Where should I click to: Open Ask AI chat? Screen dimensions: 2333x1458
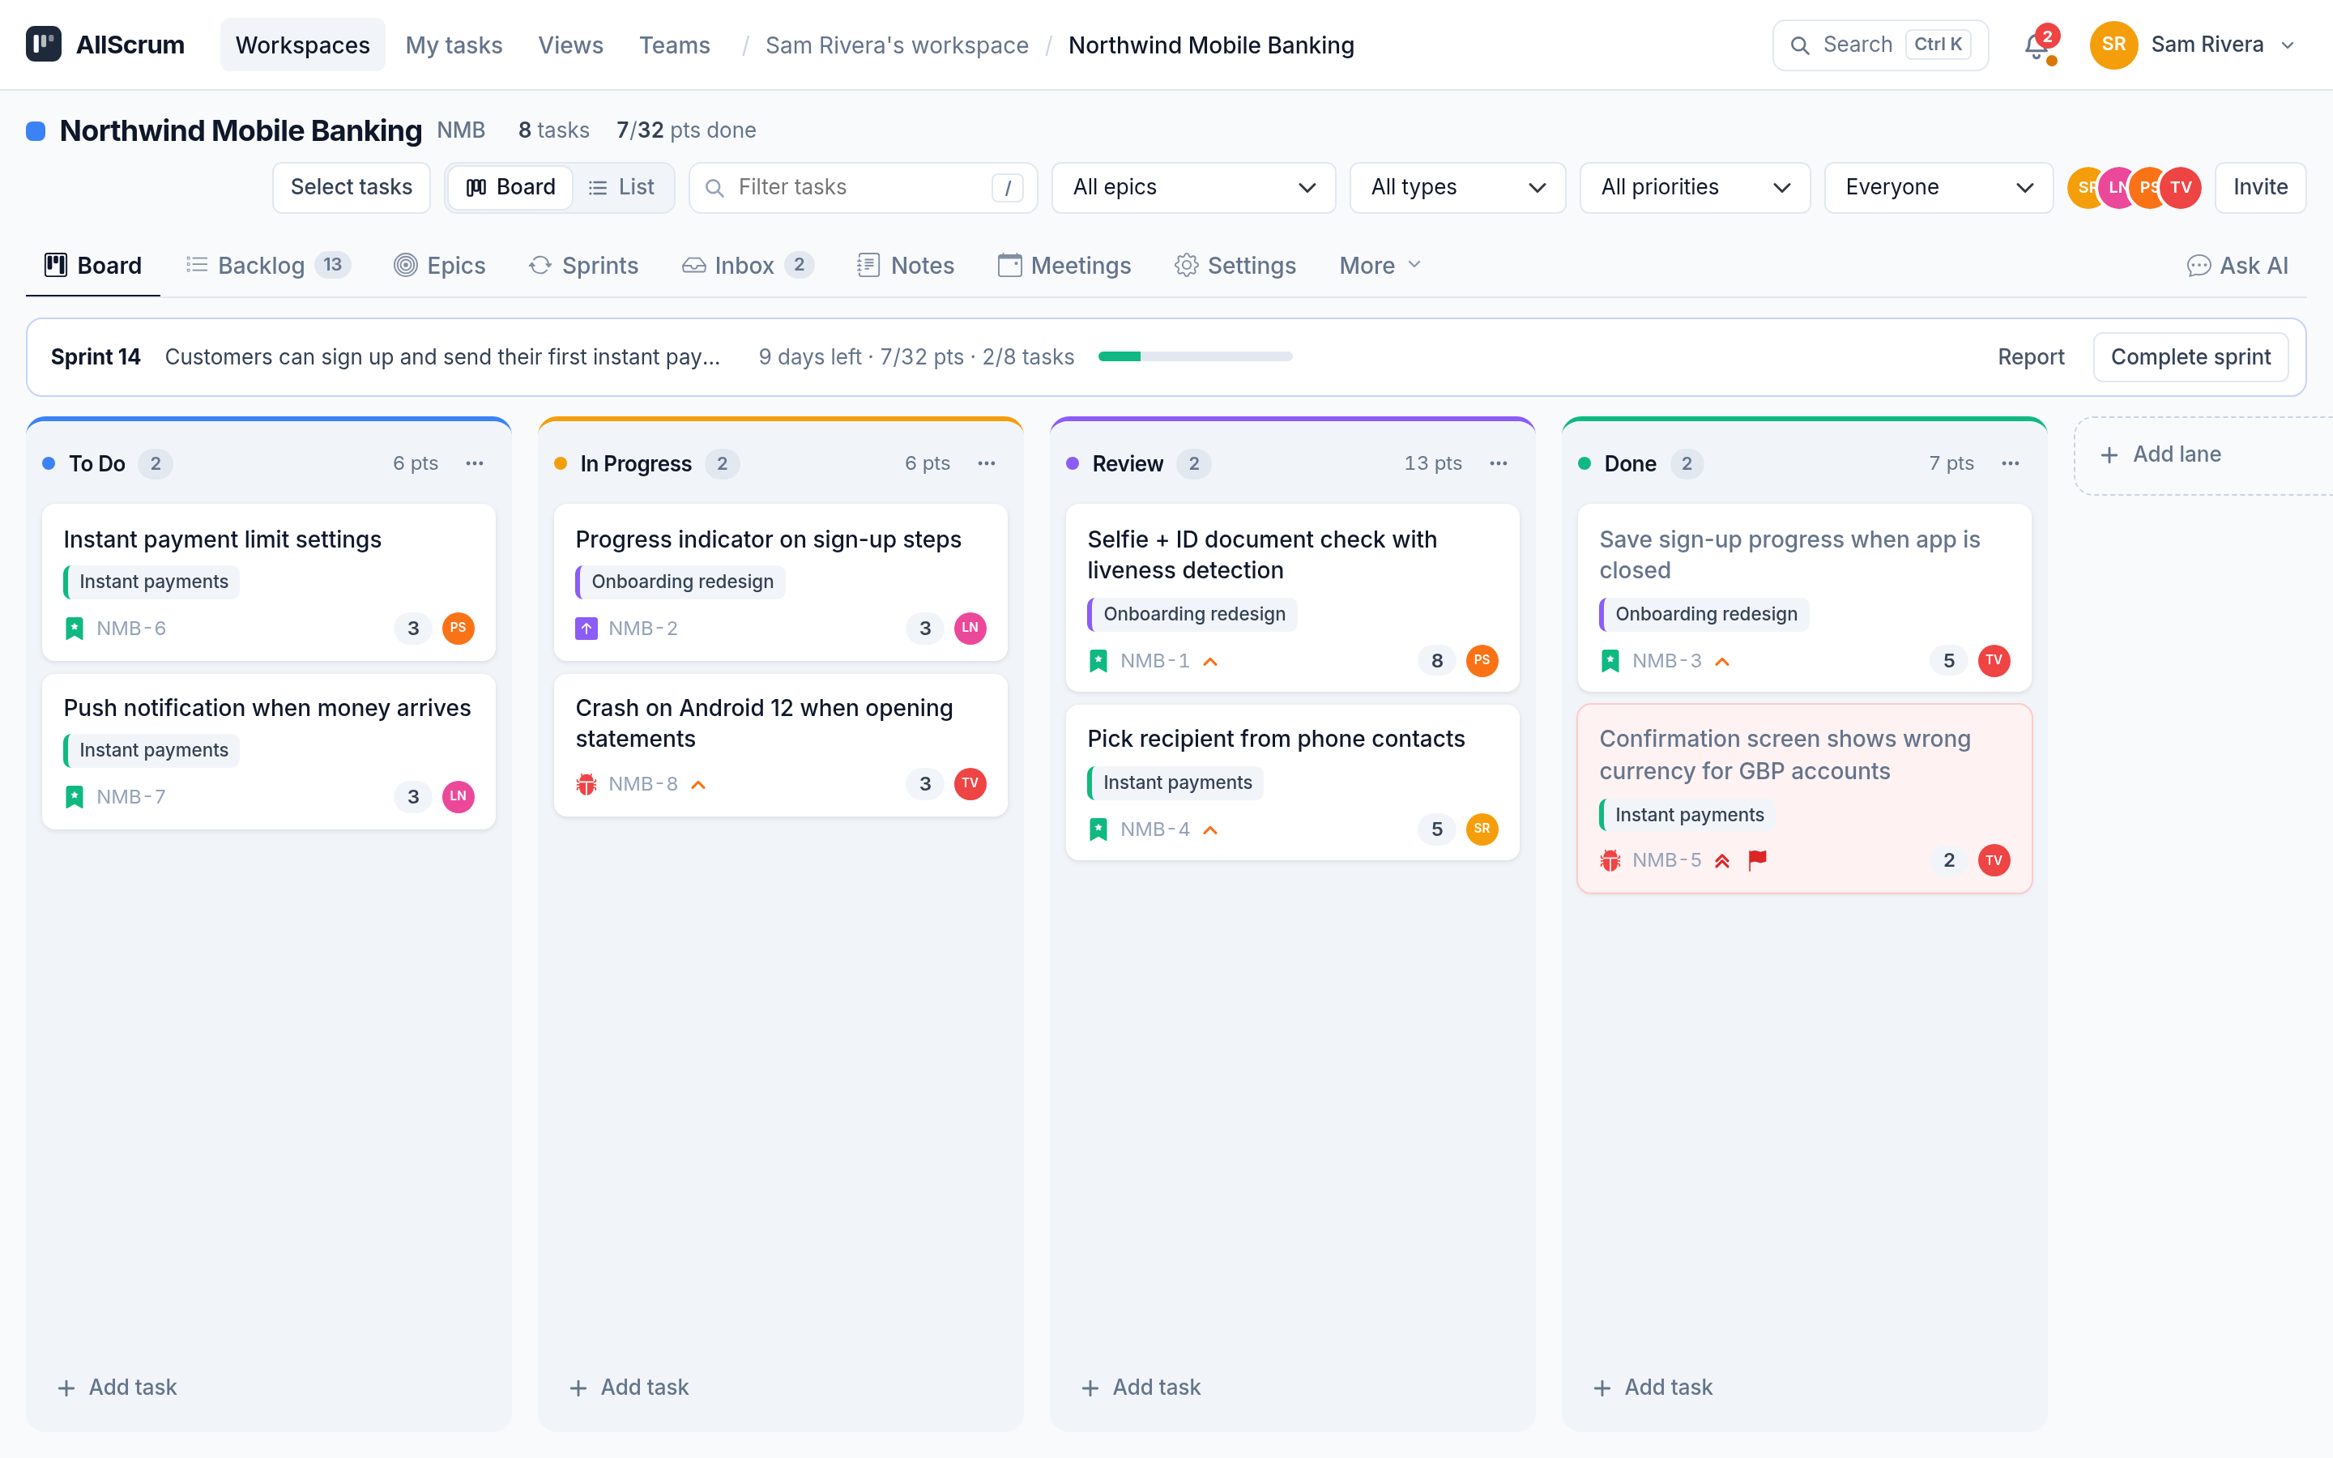point(2237,265)
